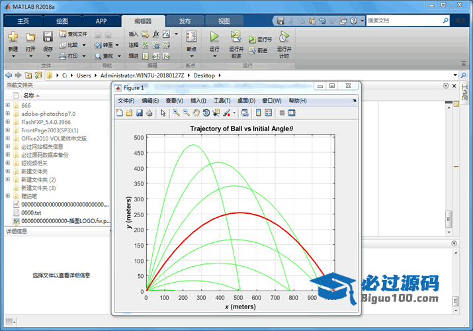Click 运行并计时 (Run and Time) icon

(x=284, y=37)
